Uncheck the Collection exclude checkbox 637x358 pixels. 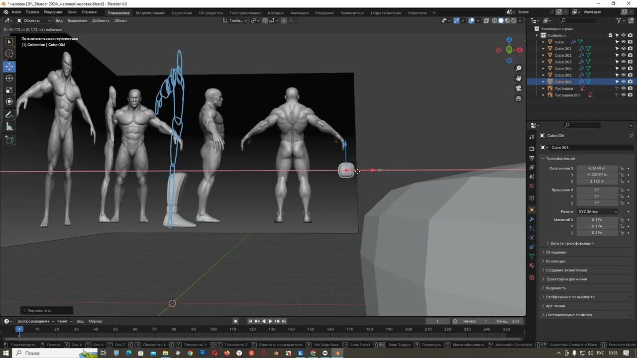point(611,35)
